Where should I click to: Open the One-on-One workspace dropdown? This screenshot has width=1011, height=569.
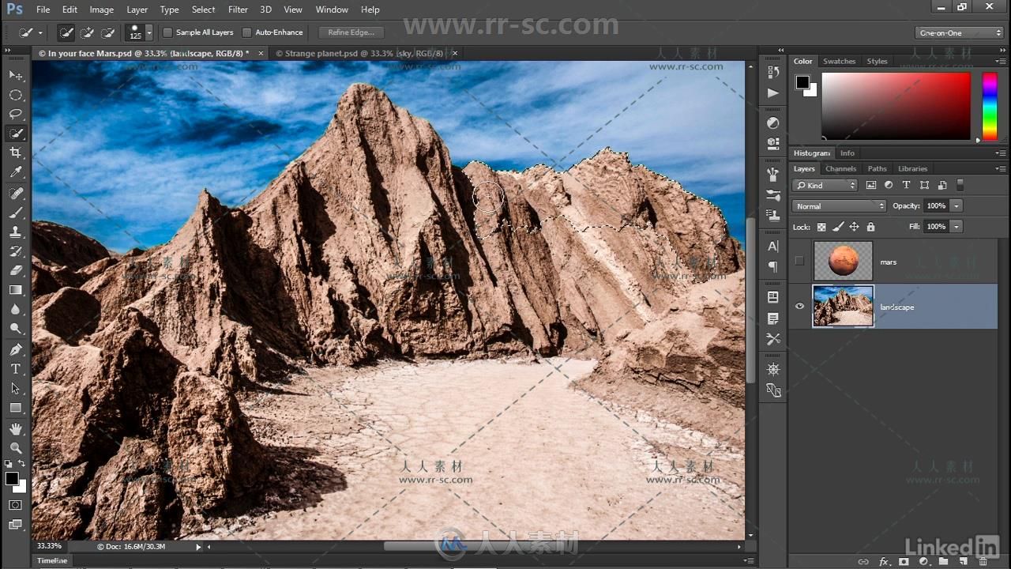tap(960, 32)
